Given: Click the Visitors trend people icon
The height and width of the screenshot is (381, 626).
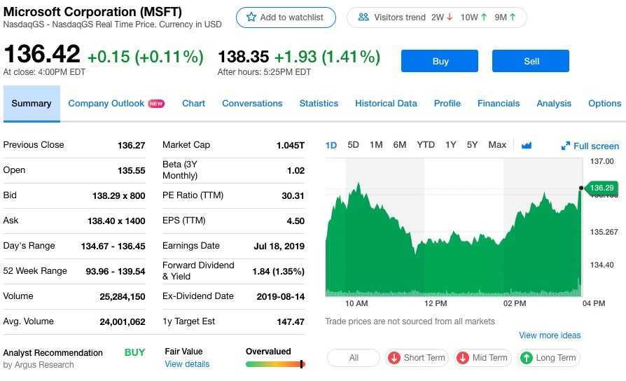Looking at the screenshot, I should 363,18.
